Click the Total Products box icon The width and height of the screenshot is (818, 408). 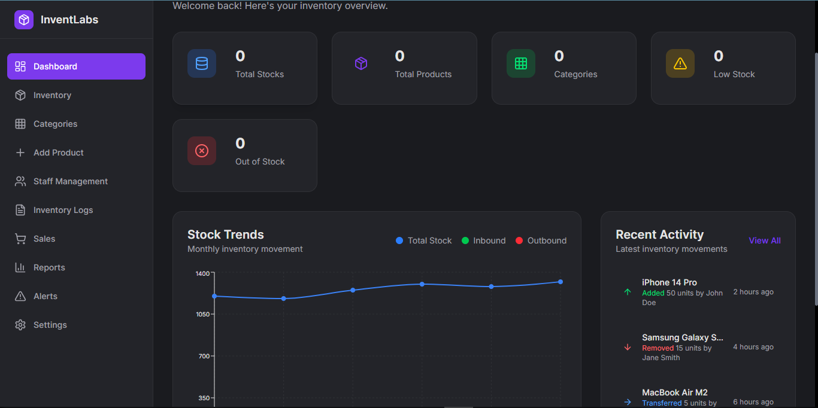point(361,63)
